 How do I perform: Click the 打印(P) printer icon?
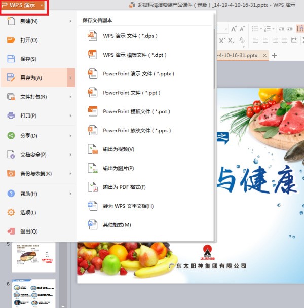[x=11, y=116]
